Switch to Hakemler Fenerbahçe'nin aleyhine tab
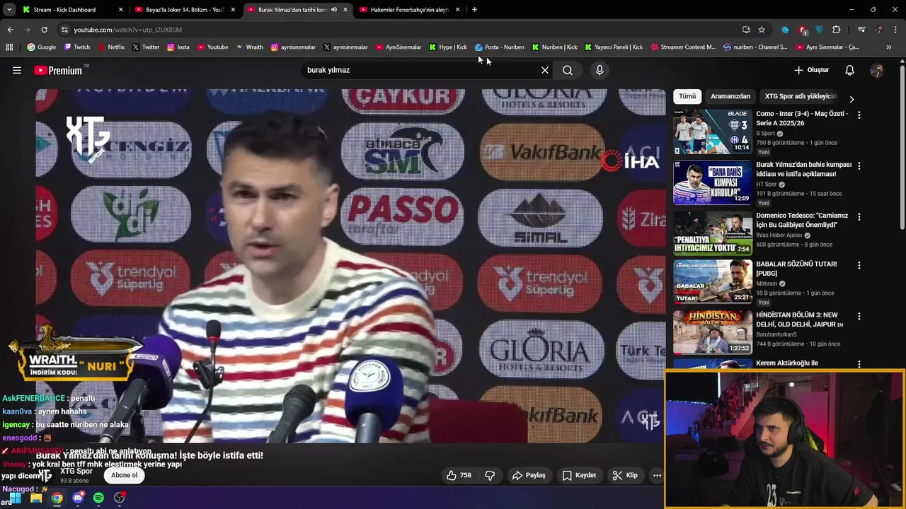 click(x=411, y=9)
